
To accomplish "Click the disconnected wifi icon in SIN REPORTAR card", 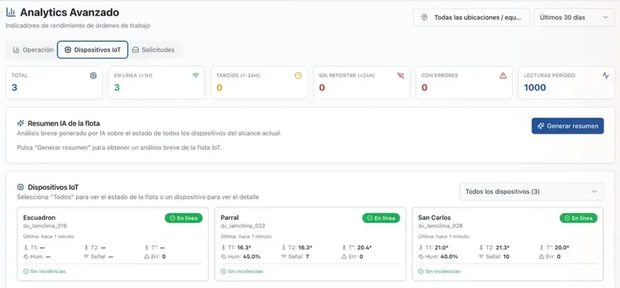I will (x=401, y=75).
